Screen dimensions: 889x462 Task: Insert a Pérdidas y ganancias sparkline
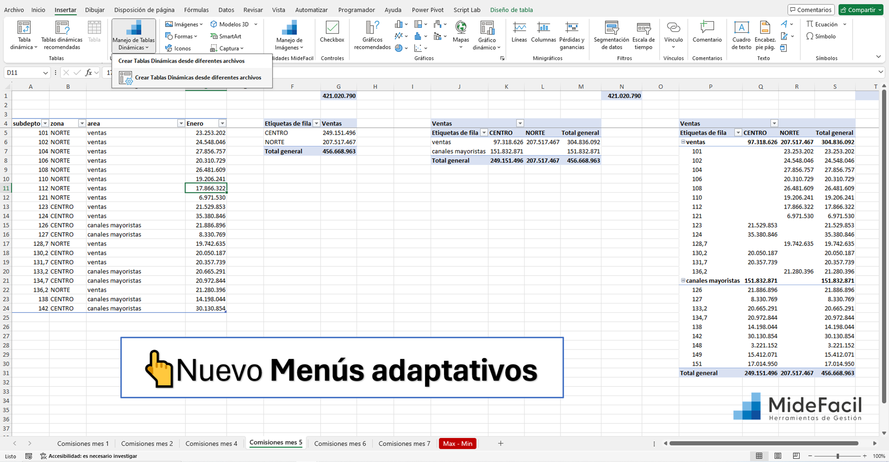[572, 35]
